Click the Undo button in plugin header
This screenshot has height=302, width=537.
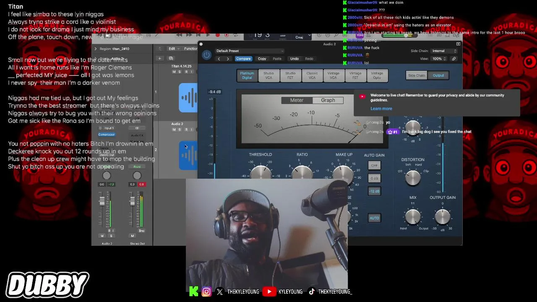[x=295, y=59]
